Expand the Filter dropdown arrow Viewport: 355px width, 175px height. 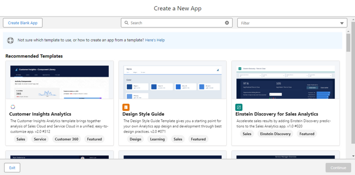342,23
